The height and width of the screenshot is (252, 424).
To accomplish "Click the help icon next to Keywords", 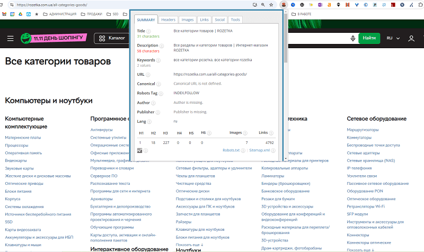I will click(158, 60).
